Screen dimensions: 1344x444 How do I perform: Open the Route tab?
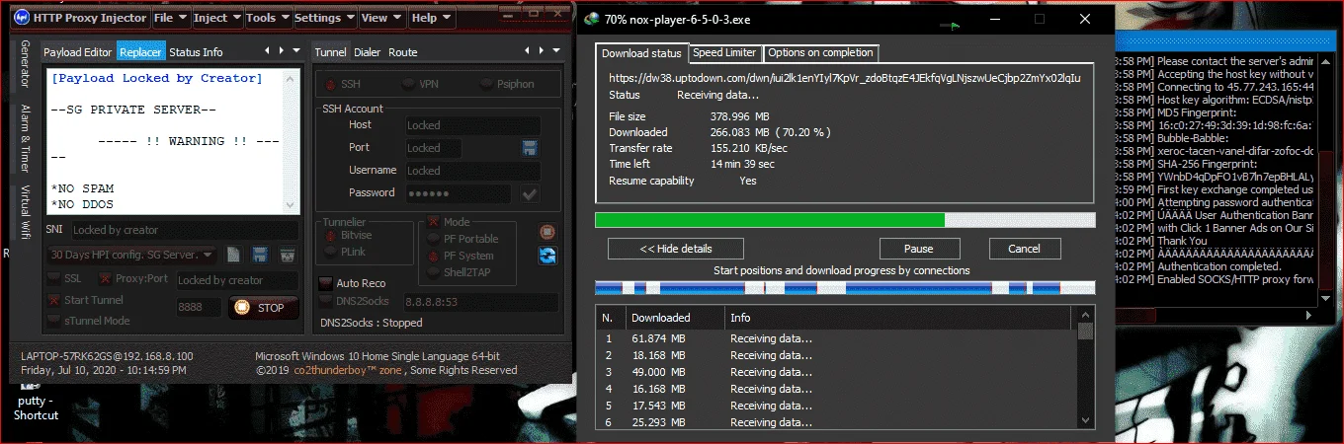(x=402, y=52)
